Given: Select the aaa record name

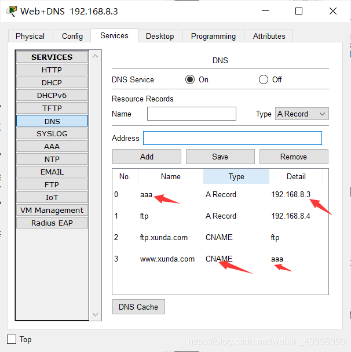Looking at the screenshot, I should (x=146, y=194).
